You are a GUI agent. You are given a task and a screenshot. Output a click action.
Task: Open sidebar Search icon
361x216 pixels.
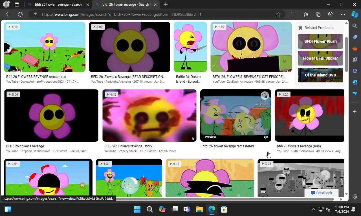(x=355, y=26)
